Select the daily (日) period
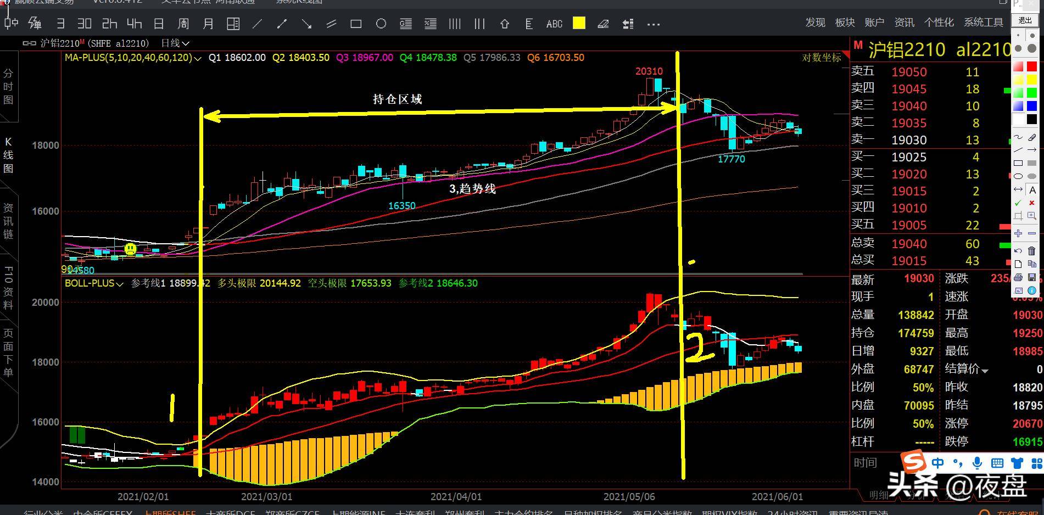Viewport: 1044px width, 515px height. click(159, 24)
